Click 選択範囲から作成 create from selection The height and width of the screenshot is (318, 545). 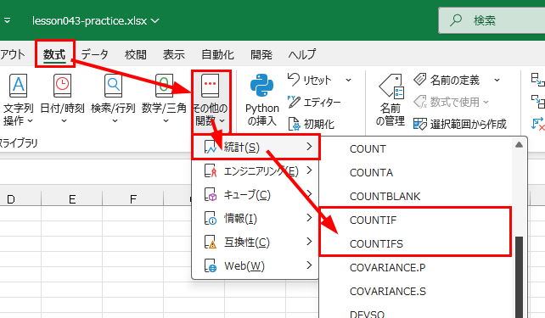point(460,124)
